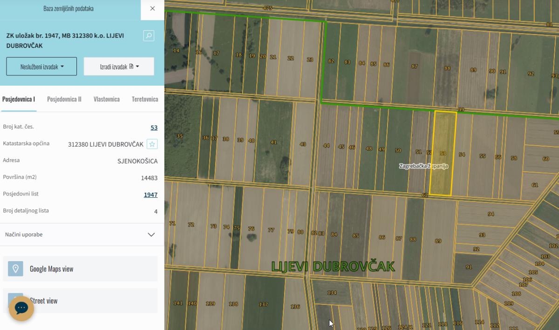Mark Lijevi Dubrovčak municipality as favorite star
Screen dimensions: 559x330
(x=152, y=144)
